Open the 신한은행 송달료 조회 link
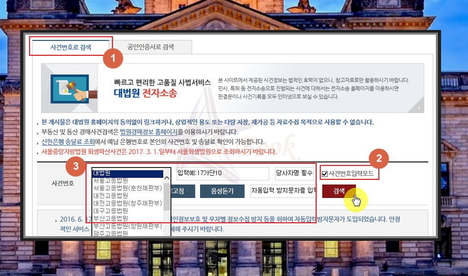Screen dimensions: 468x276 (68, 142)
